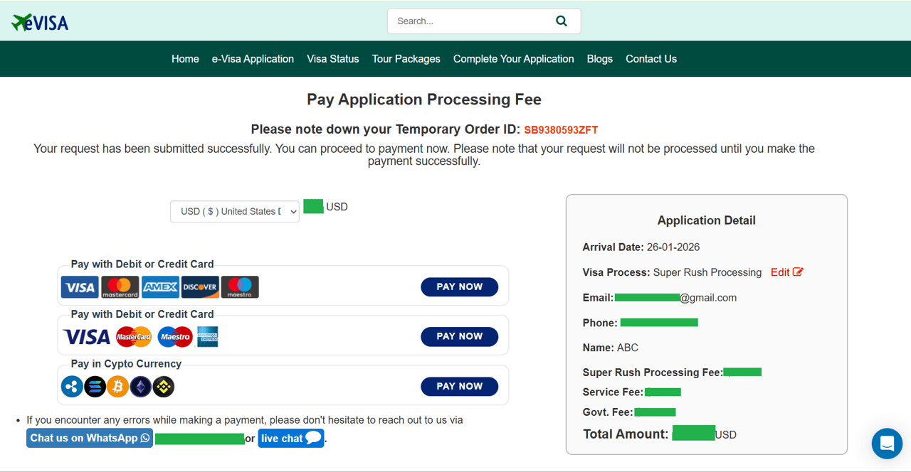Select the Ethereum crypto icon
The height and width of the screenshot is (472, 911).
pyautogui.click(x=140, y=386)
